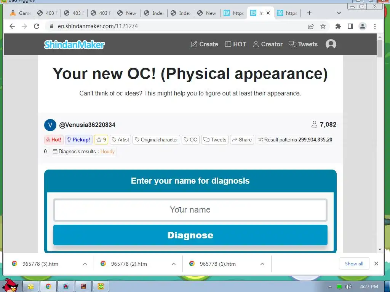Expand options for 965778 (1).htm download
Viewport: 390px width, 292px height.
click(262, 264)
